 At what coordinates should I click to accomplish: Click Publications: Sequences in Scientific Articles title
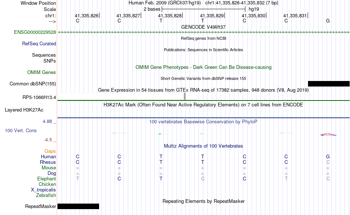[203, 50]
